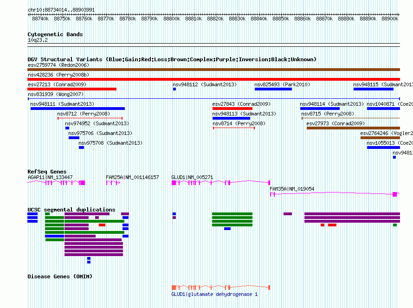Click the esv27843 (Conrad2009) red loss bar
Screen dimensions: 413x308
pos(232,109)
